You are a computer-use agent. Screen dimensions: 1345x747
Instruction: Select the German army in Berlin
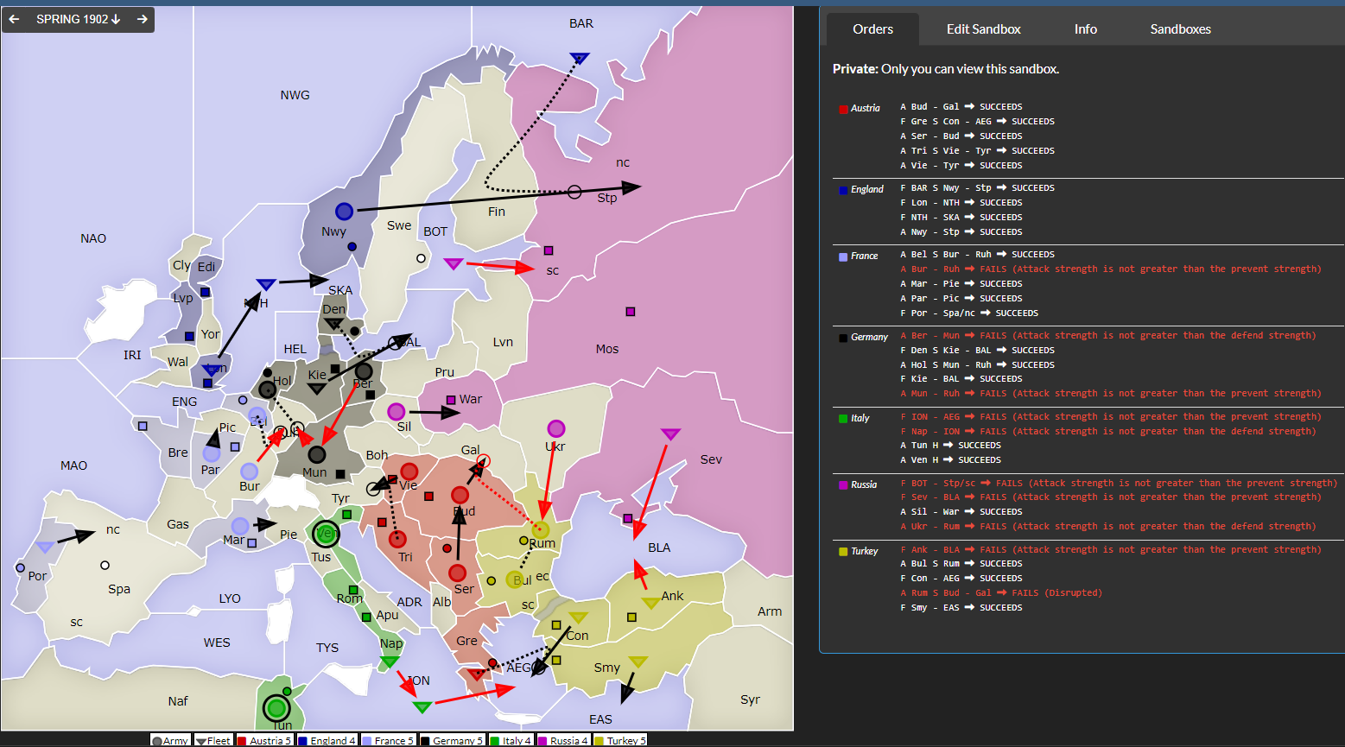(364, 372)
